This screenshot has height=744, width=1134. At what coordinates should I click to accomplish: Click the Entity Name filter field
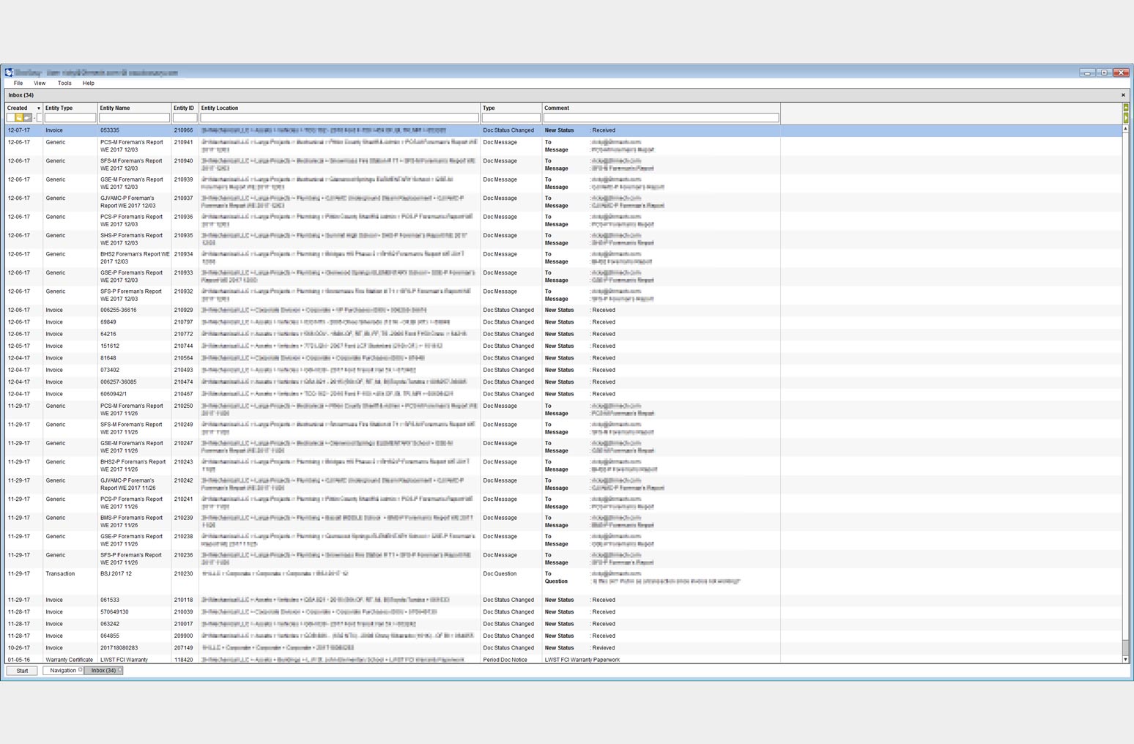coord(134,118)
